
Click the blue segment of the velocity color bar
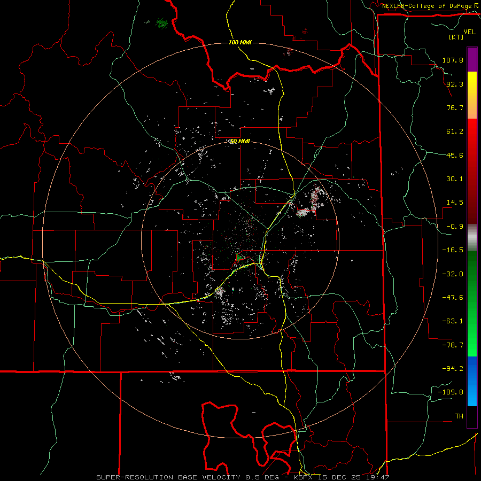472,381
